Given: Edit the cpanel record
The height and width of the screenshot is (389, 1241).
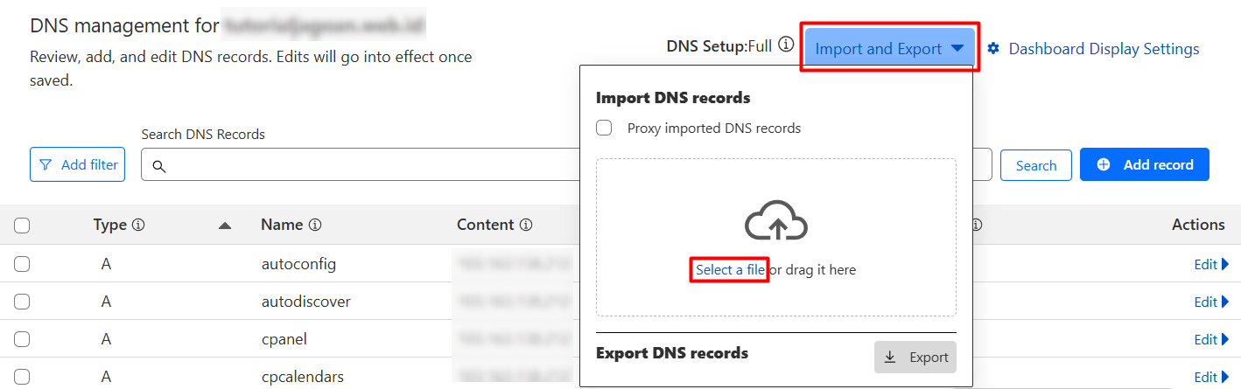Looking at the screenshot, I should (x=1211, y=339).
